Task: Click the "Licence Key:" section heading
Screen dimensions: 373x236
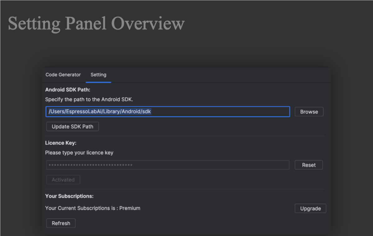Action: 61,143
